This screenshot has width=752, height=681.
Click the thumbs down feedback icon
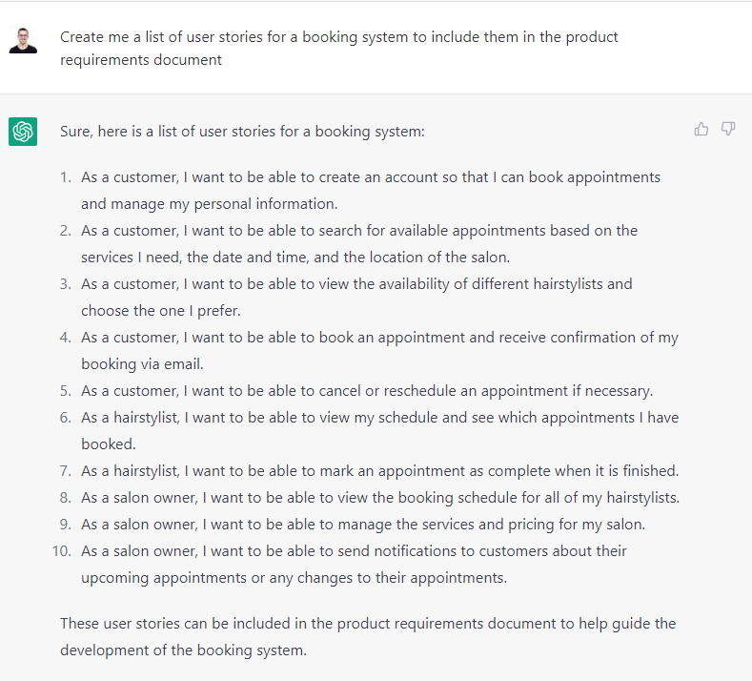[728, 129]
